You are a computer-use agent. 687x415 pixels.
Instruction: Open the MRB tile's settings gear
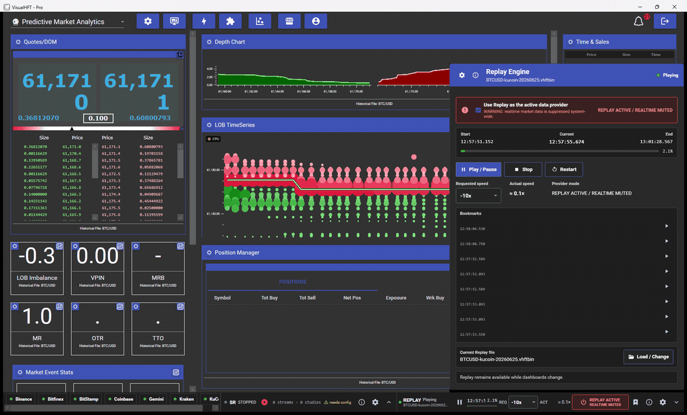[x=136, y=246]
